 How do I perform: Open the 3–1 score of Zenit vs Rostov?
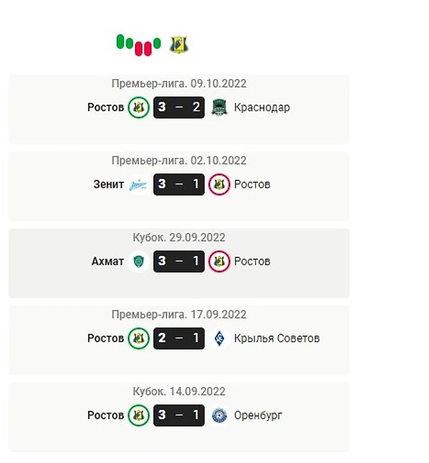tap(179, 184)
